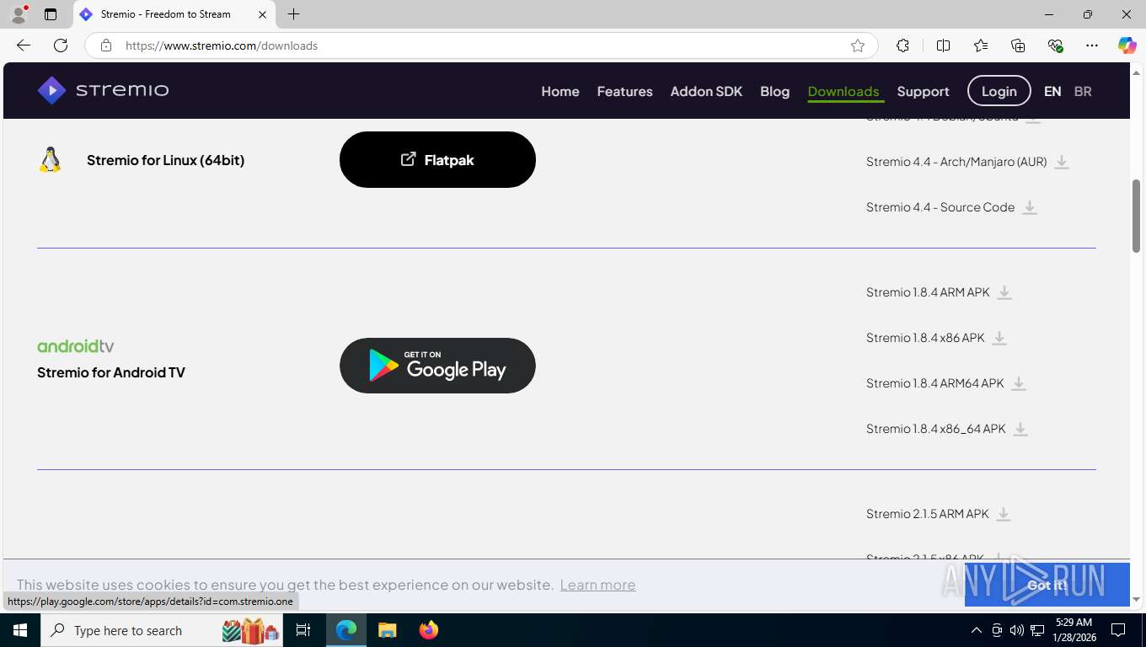The image size is (1146, 647).
Task: Click the Get it on Google Play button
Action: 437,366
